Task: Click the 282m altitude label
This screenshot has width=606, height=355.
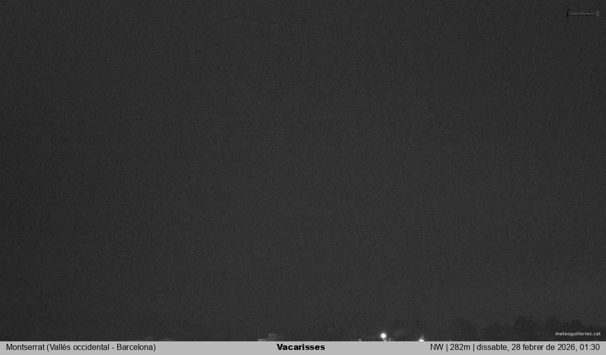Action: tap(459, 347)
